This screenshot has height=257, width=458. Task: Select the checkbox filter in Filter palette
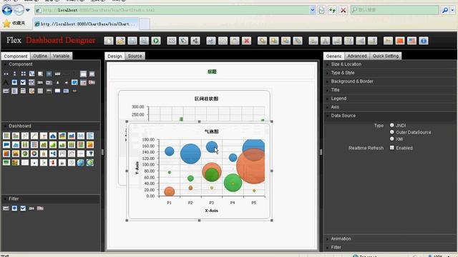pos(23,208)
